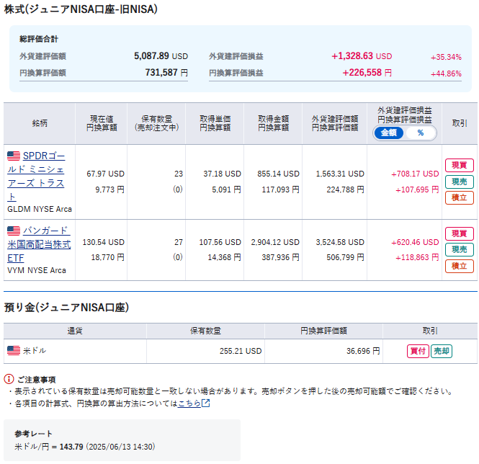The height and width of the screenshot is (464, 479).
Task: Select GLDM yen price 9,773 円
Action: pos(109,189)
